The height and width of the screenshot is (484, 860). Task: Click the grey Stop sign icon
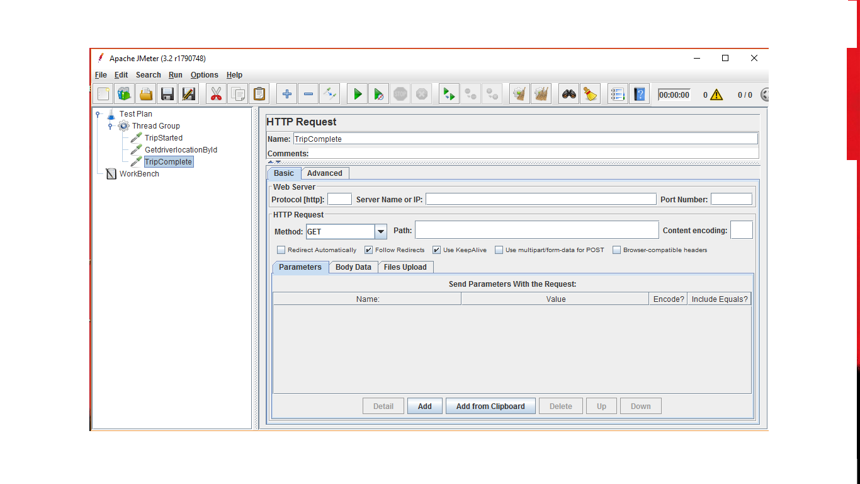coord(400,95)
